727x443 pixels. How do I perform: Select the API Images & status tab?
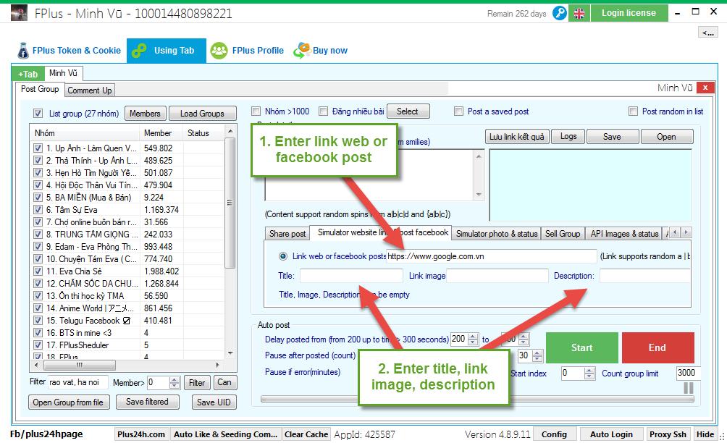pos(624,234)
